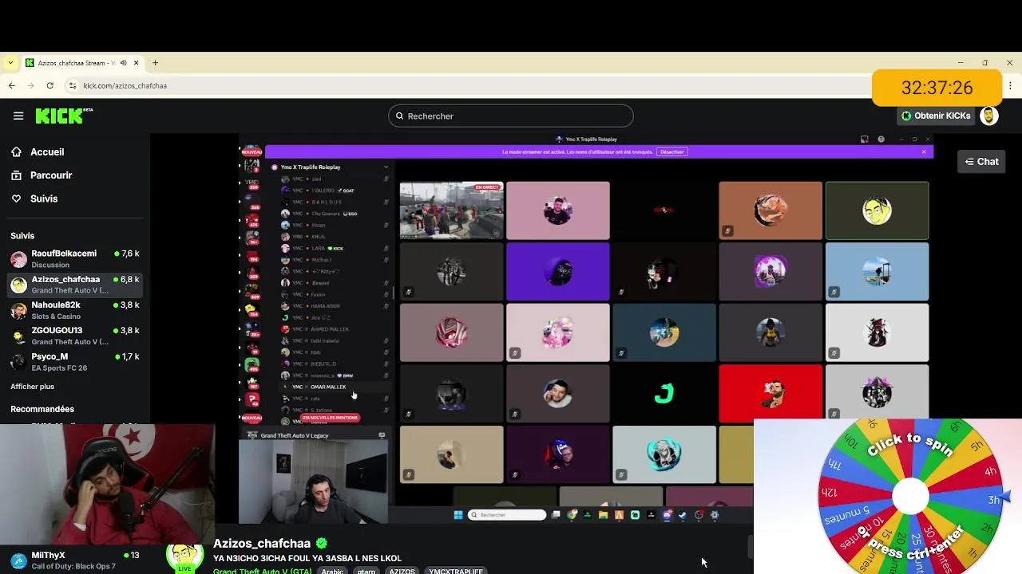Click the Obtenir KICKs button

[935, 116]
